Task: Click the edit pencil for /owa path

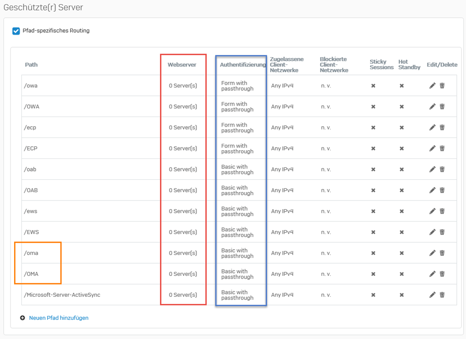Action: click(x=432, y=86)
